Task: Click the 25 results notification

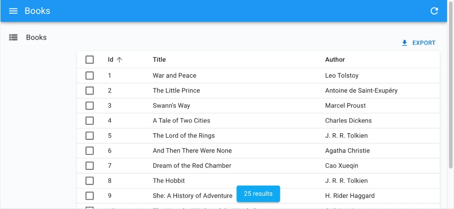Action: point(258,194)
